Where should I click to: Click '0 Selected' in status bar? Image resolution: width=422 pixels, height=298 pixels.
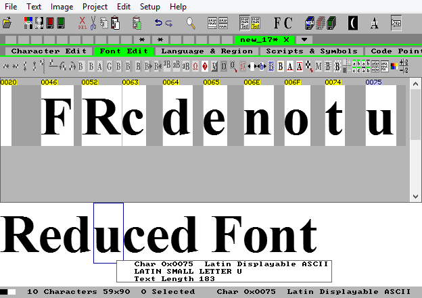coord(168,291)
